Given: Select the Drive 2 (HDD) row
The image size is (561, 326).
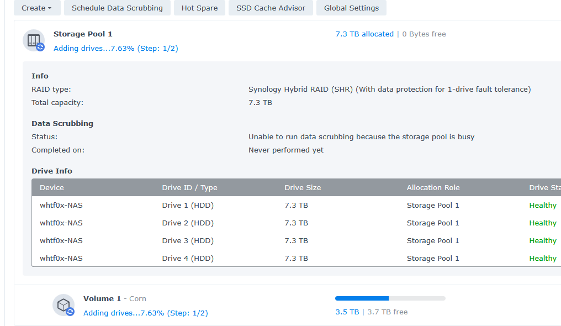Looking at the screenshot, I should pyautogui.click(x=188, y=223).
